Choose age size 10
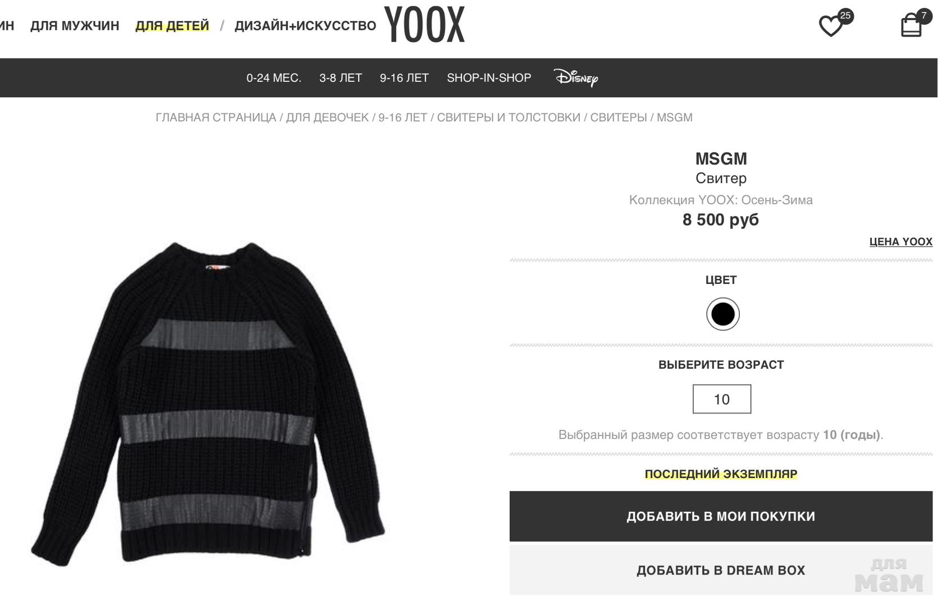The width and height of the screenshot is (938, 606). (x=722, y=399)
